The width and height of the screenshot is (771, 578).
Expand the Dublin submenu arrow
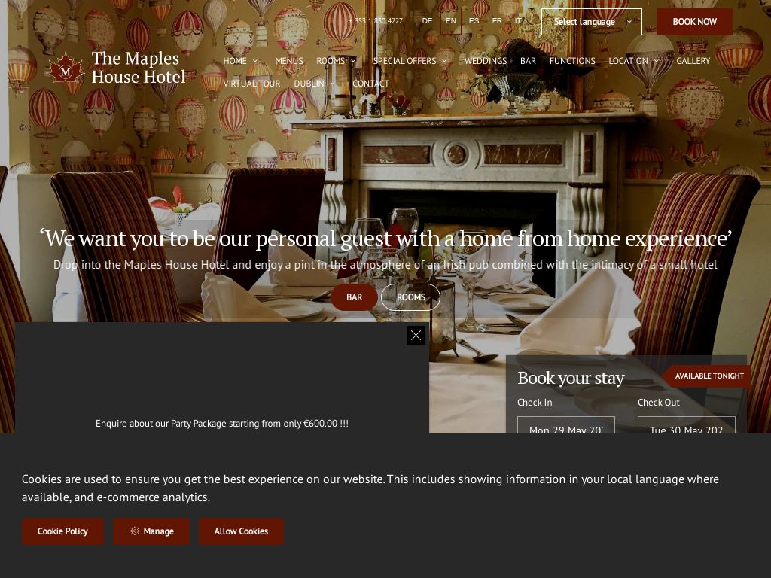333,84
